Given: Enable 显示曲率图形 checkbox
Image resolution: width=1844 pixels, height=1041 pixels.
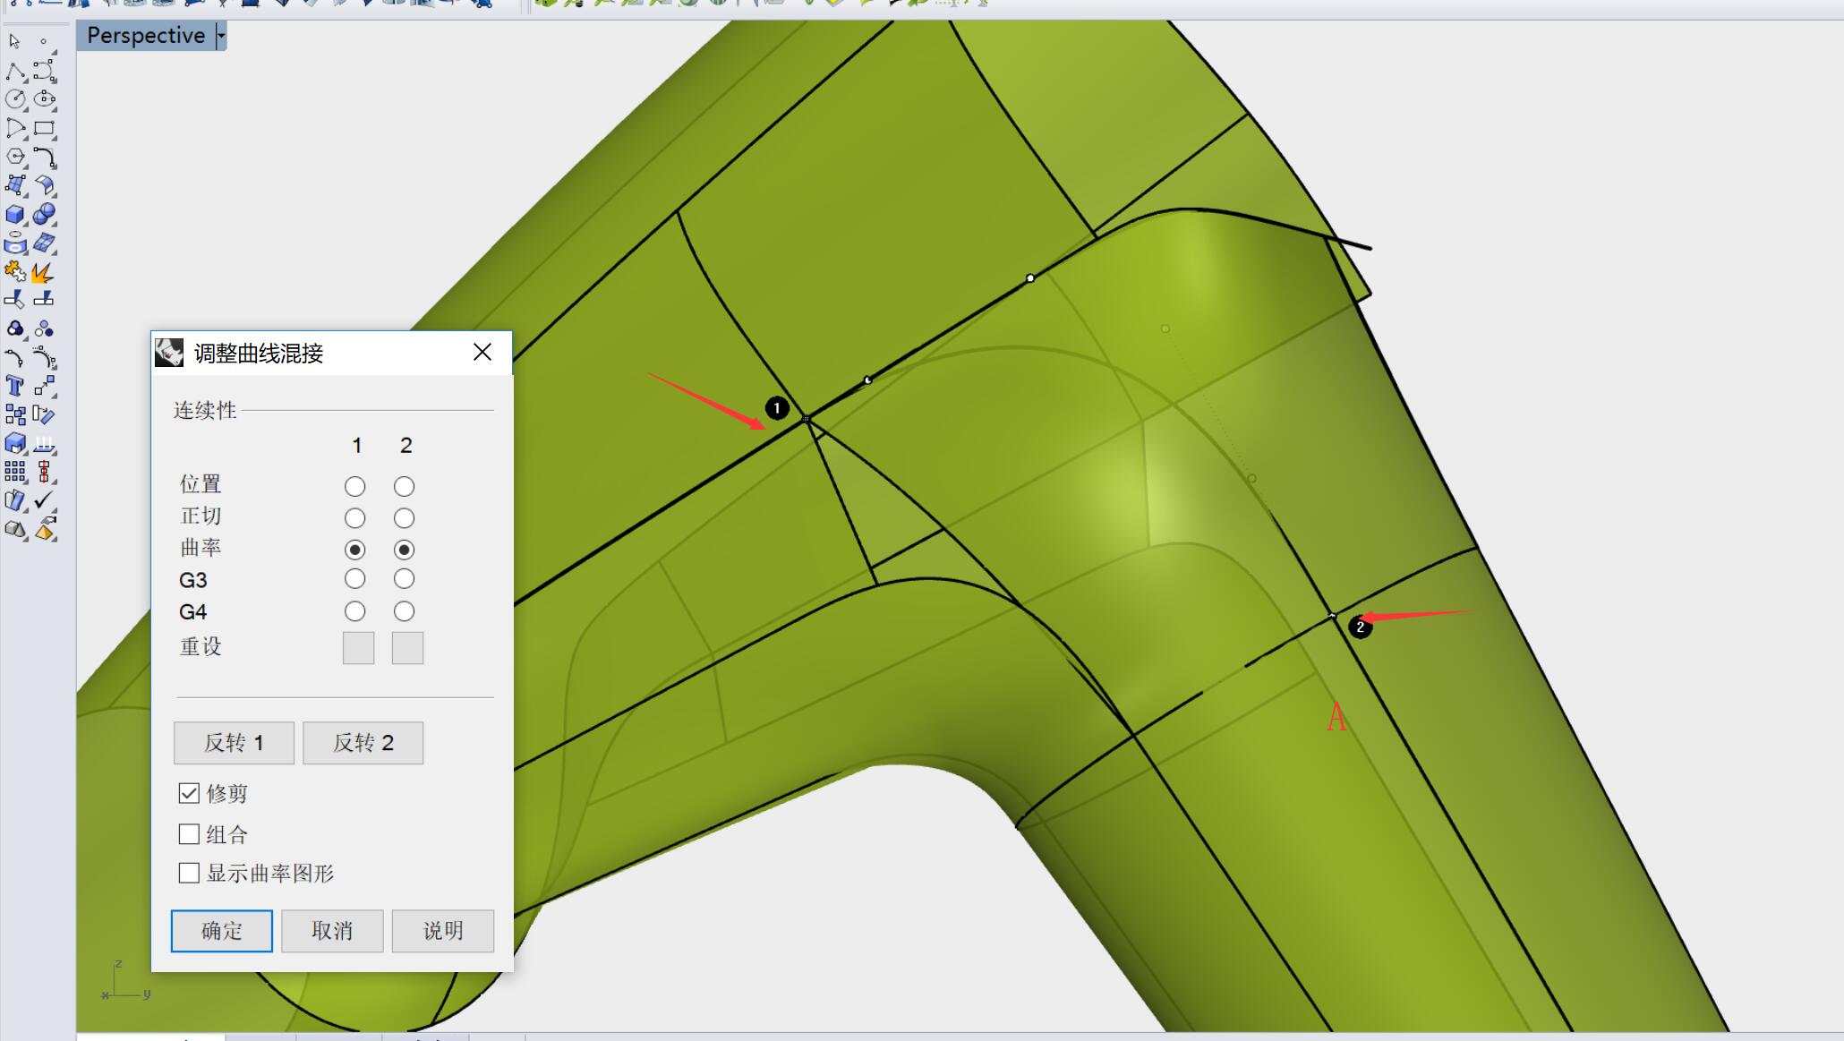Looking at the screenshot, I should 189,873.
